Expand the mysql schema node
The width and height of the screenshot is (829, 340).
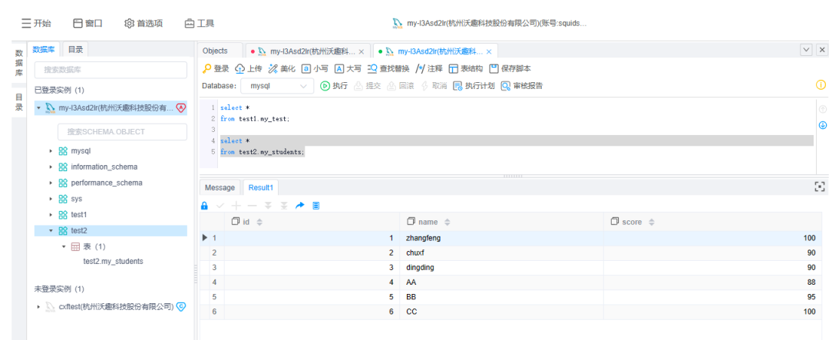tap(51, 150)
